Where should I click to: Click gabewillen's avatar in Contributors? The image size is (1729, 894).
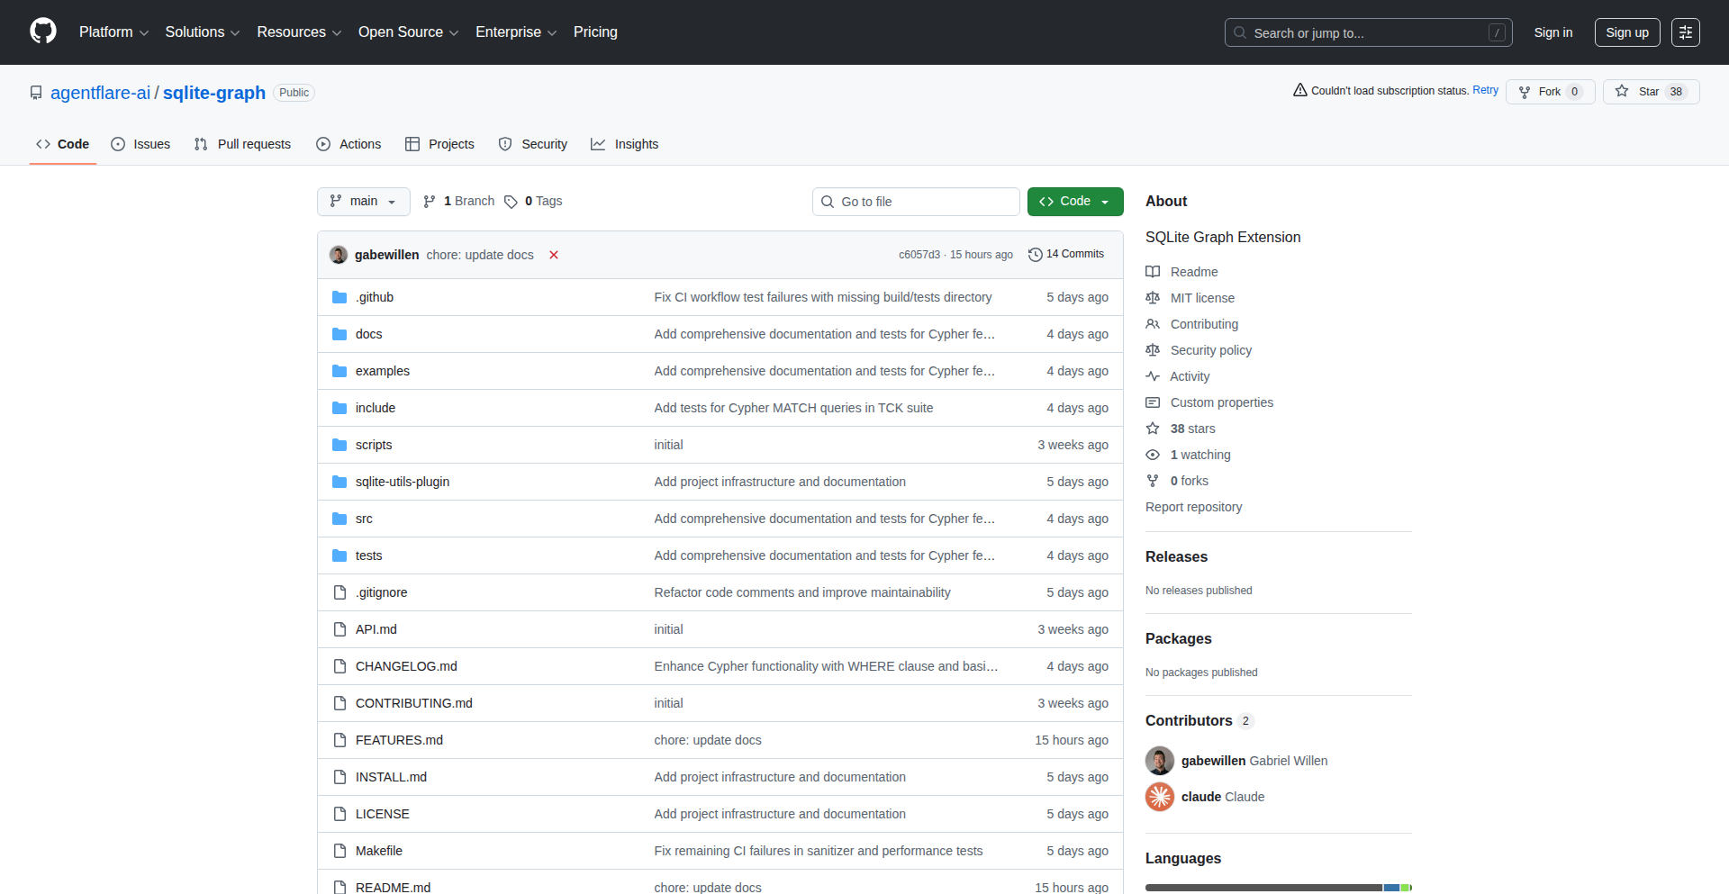1160,761
